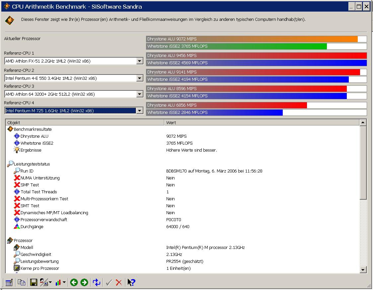
Task: Click the Leistungsbewertung magnifier icon
Action: tap(17, 261)
